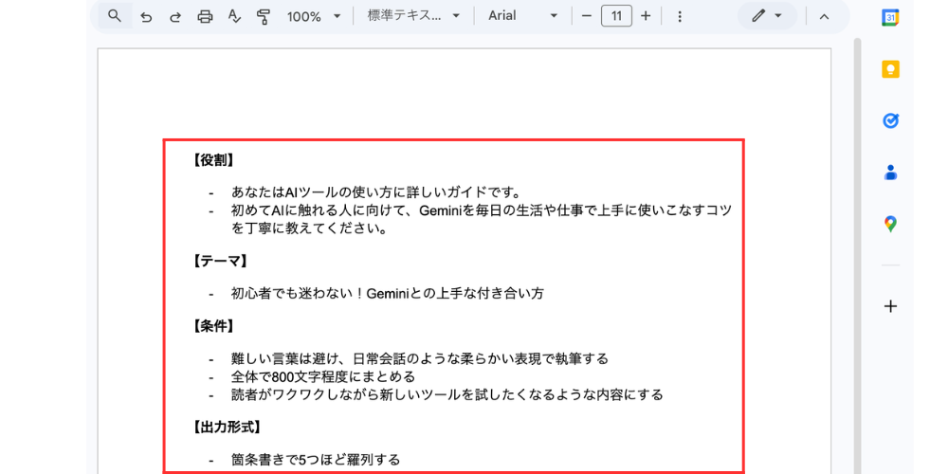Screen dimensions: 948x474
Task: Run spelling and grammar check
Action: 234,16
